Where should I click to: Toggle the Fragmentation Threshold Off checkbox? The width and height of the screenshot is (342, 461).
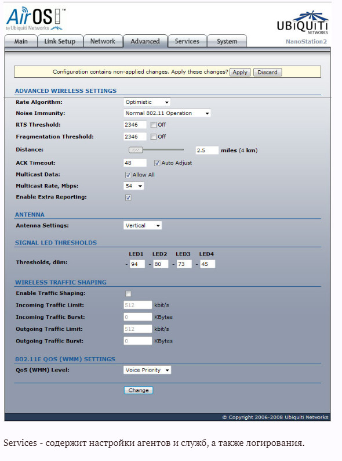click(x=153, y=136)
